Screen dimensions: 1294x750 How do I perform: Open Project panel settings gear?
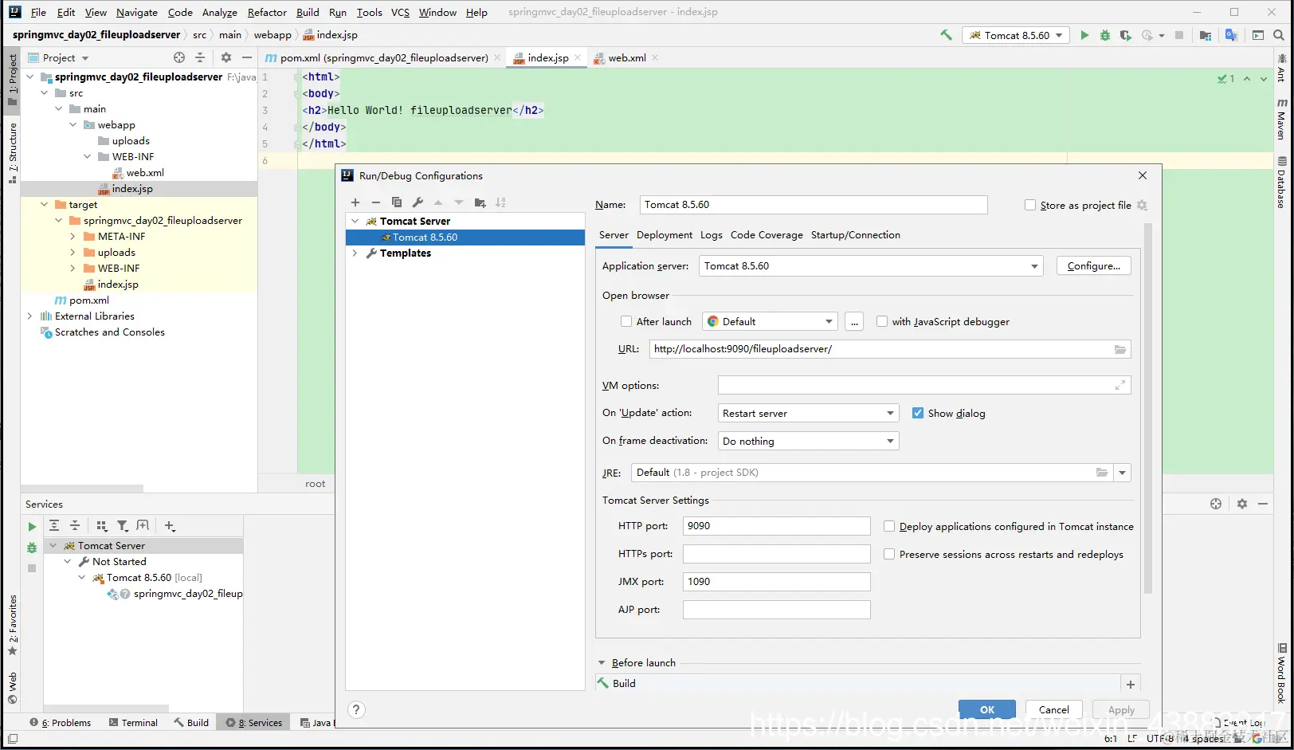tap(226, 57)
